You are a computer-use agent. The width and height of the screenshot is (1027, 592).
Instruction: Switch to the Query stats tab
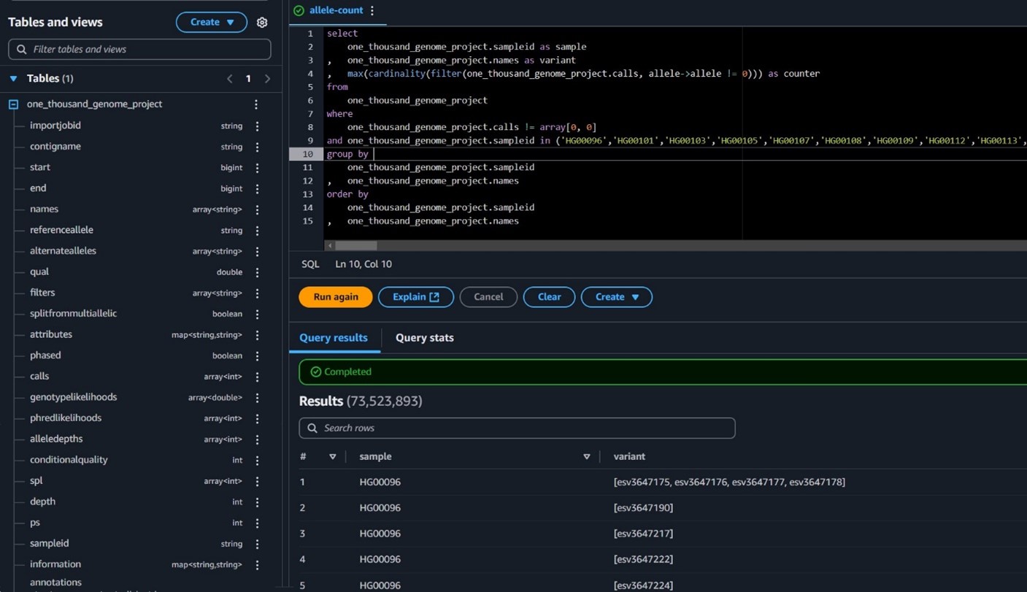tap(424, 337)
